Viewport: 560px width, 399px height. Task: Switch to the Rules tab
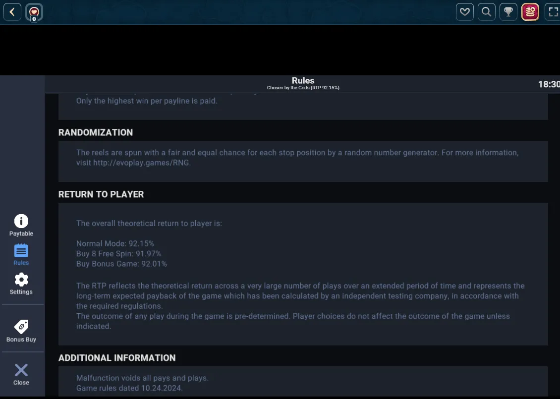(21, 255)
